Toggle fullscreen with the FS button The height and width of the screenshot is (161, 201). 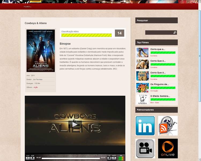tap(109, 158)
